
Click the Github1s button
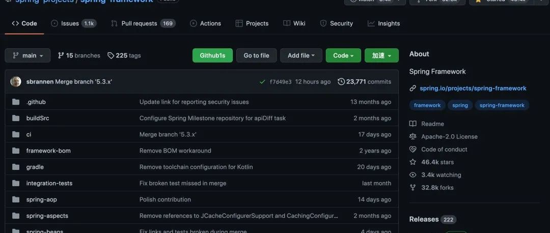tap(212, 55)
